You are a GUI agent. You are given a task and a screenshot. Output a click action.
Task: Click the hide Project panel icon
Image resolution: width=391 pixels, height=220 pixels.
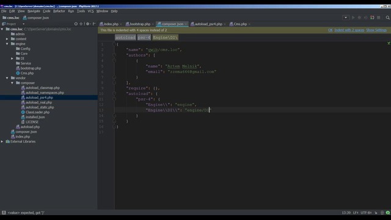(94, 24)
